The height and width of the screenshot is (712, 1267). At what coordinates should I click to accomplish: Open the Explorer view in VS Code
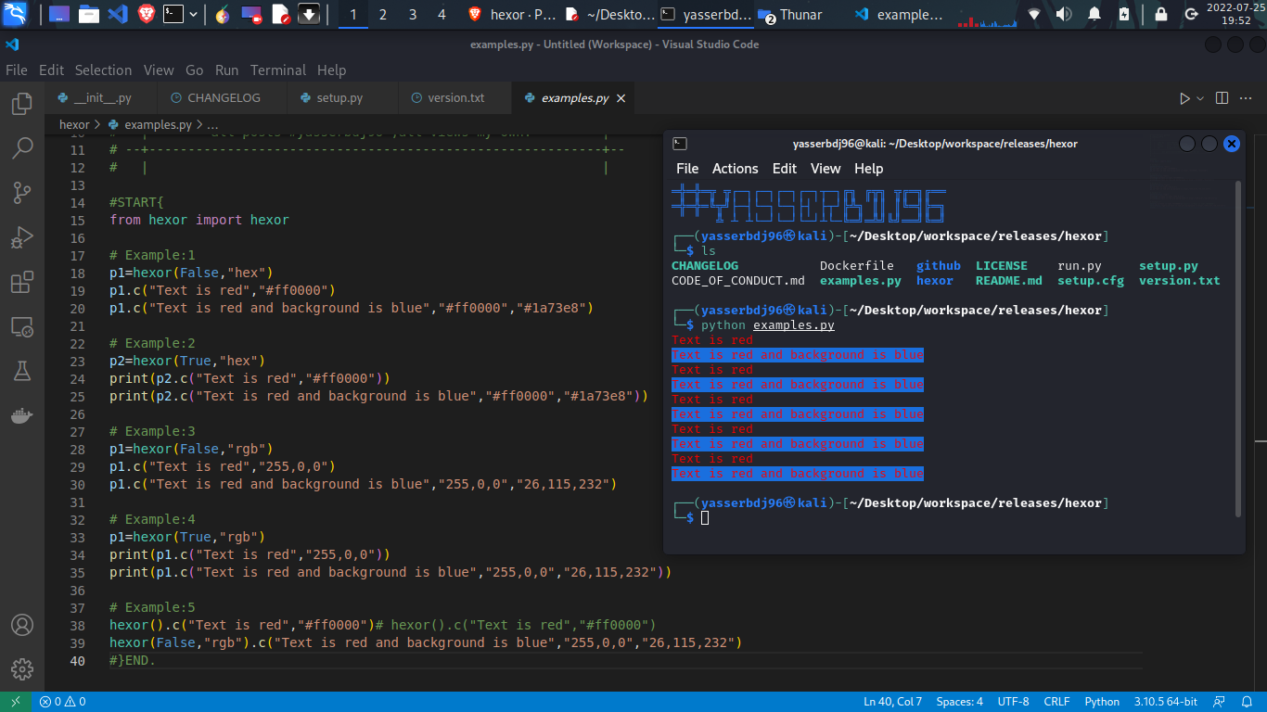[x=20, y=104]
